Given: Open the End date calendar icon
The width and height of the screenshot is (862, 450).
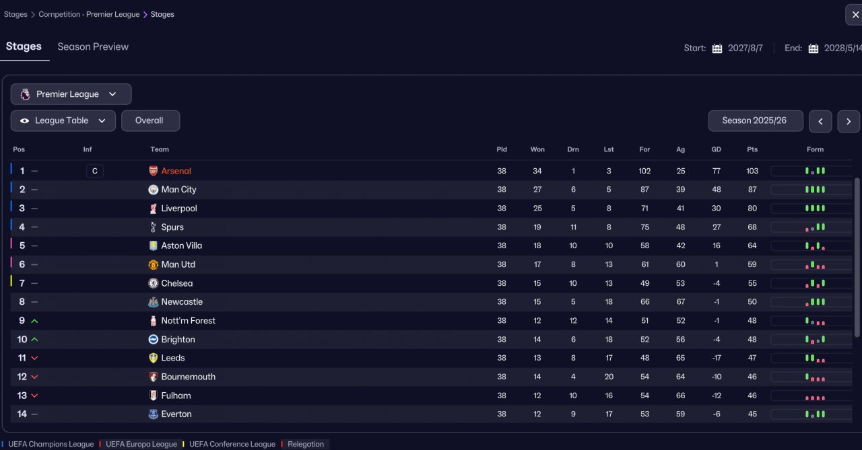Looking at the screenshot, I should pos(814,48).
